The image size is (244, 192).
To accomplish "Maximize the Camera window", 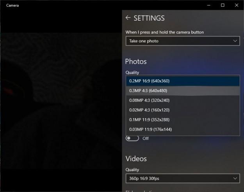I will [x=223, y=5].
